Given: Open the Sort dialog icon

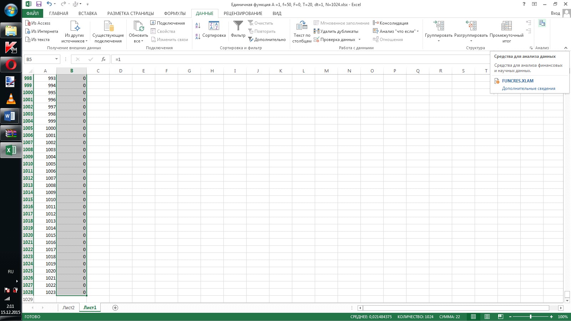Looking at the screenshot, I should pos(214,26).
